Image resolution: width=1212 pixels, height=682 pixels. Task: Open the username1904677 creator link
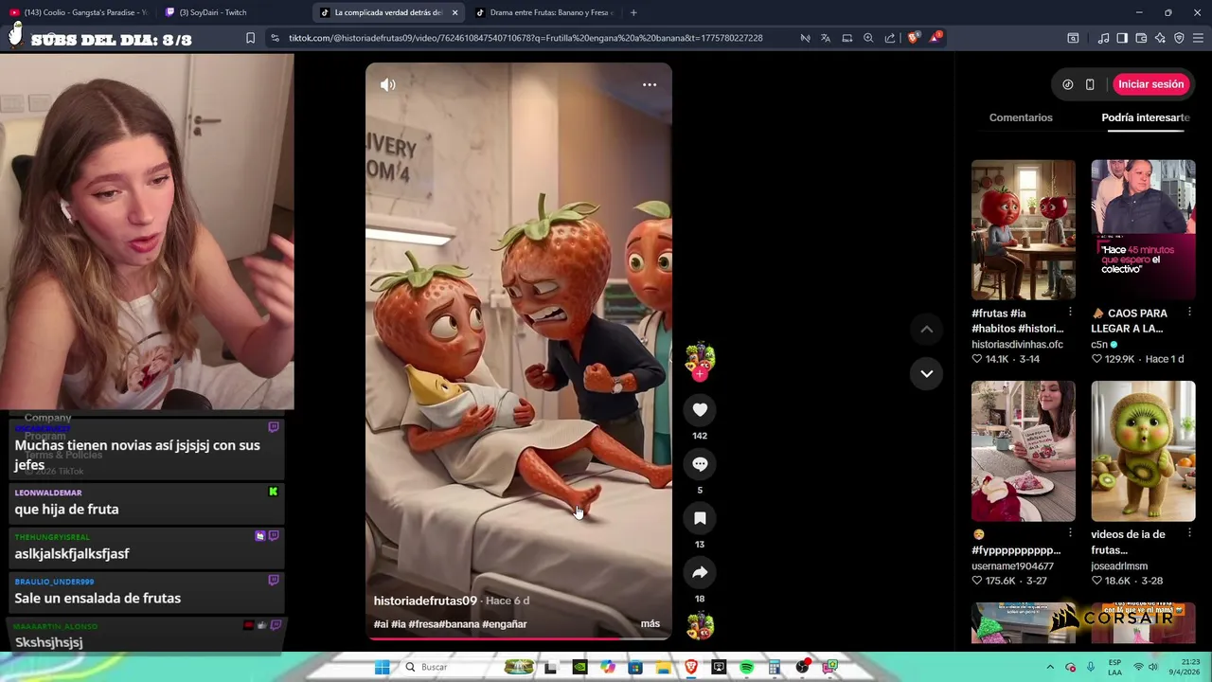tap(1012, 566)
